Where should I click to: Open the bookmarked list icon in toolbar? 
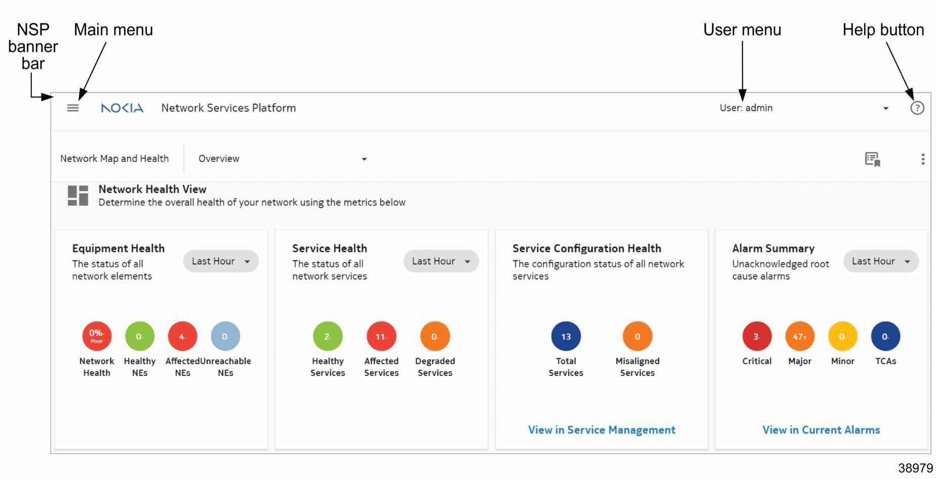(x=872, y=159)
